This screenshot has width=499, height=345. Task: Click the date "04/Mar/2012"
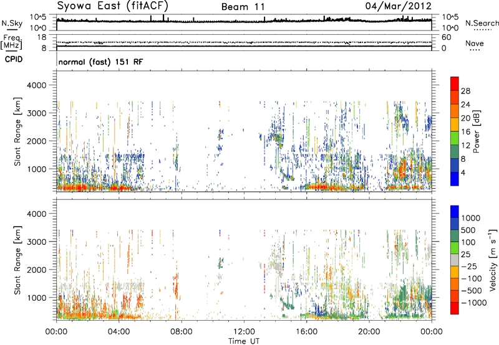click(x=398, y=6)
